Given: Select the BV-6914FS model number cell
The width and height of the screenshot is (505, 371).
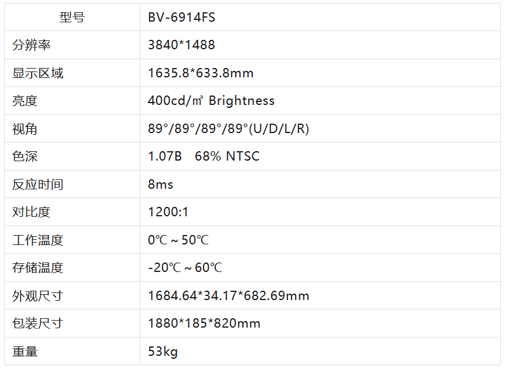Looking at the screenshot, I should click(x=182, y=18).
